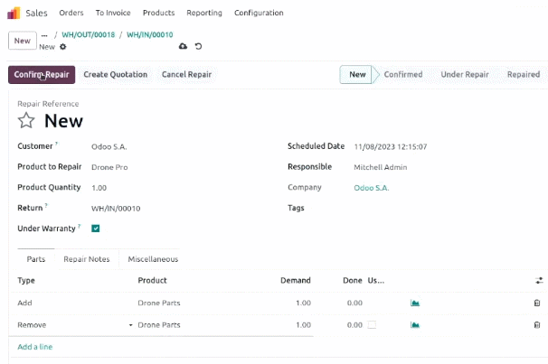This screenshot has height=364, width=548.
Task: Open forecast chart for Add line
Action: click(415, 303)
